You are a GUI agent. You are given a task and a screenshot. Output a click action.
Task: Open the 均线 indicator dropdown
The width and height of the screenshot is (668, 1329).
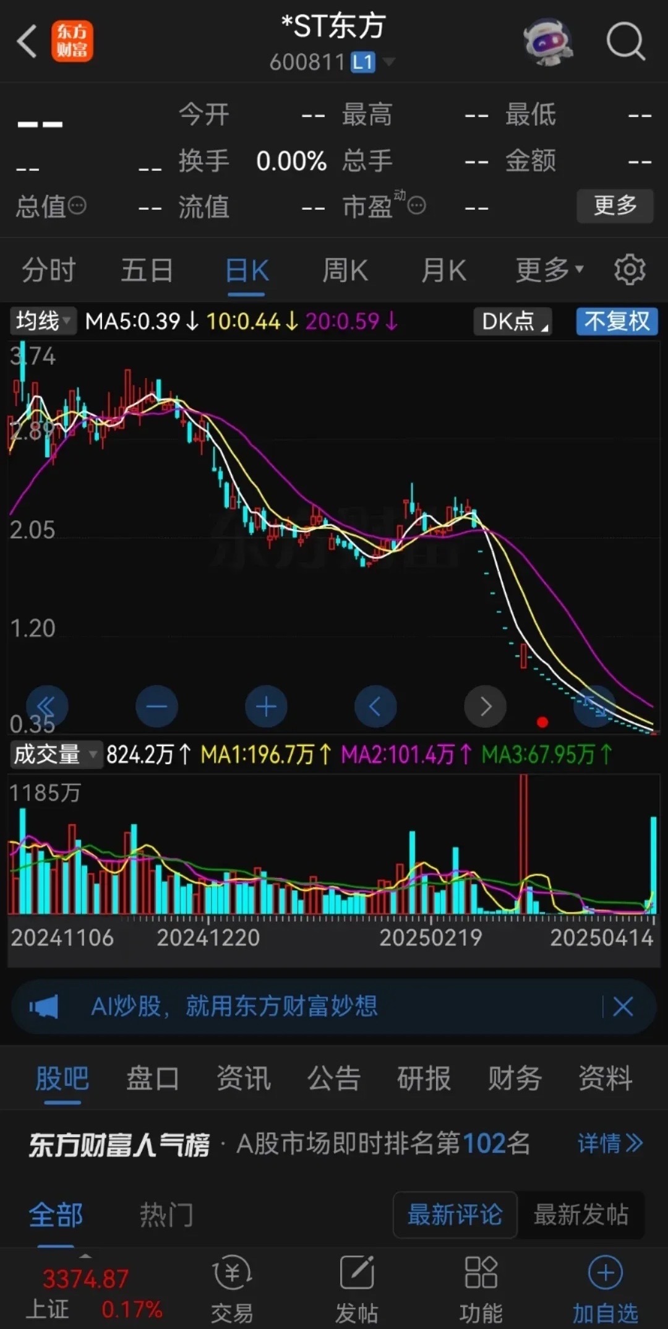[43, 321]
